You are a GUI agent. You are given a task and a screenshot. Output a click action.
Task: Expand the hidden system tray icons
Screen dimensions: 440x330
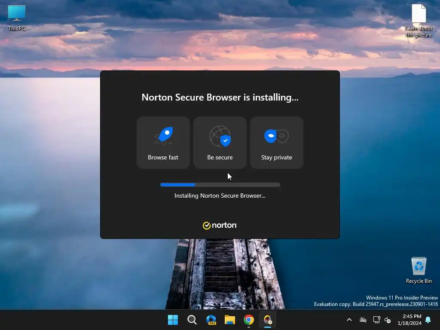349,320
